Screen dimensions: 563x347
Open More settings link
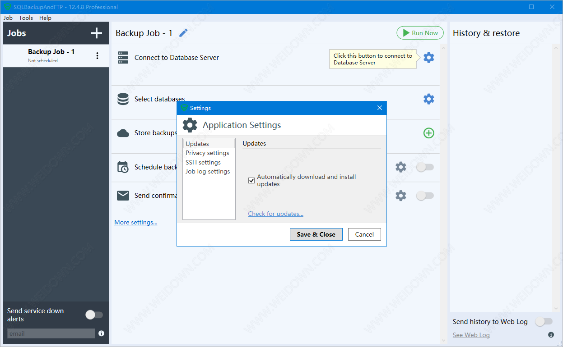coord(136,222)
